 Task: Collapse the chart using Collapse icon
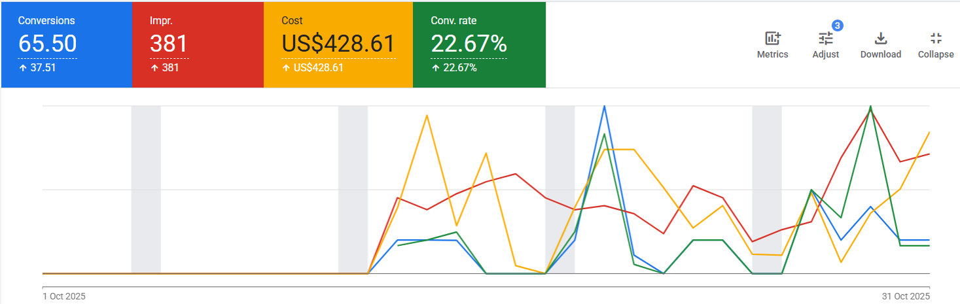click(x=936, y=39)
